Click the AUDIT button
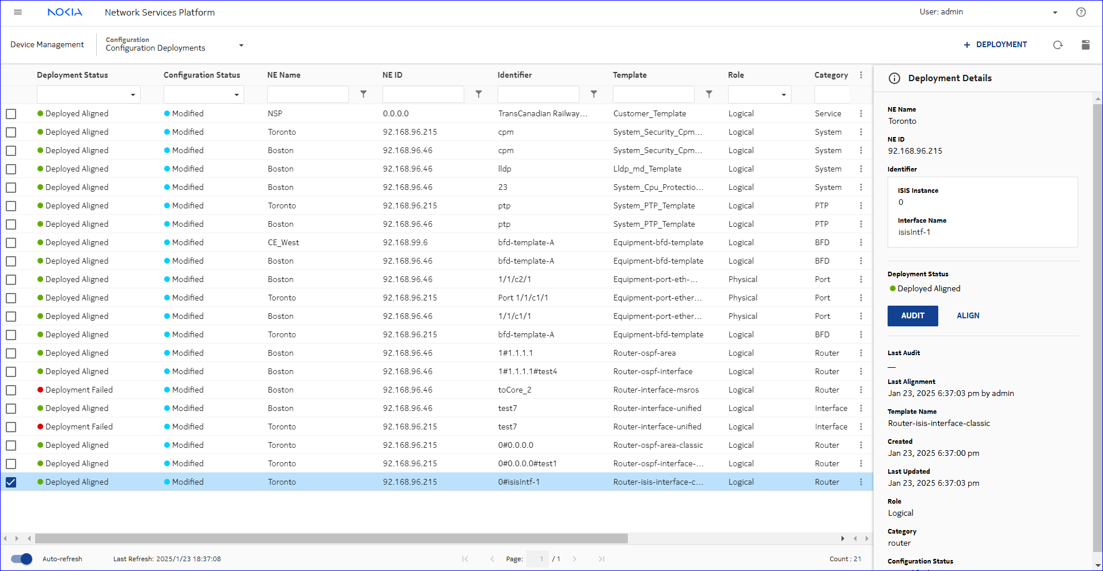The image size is (1103, 571). (912, 316)
